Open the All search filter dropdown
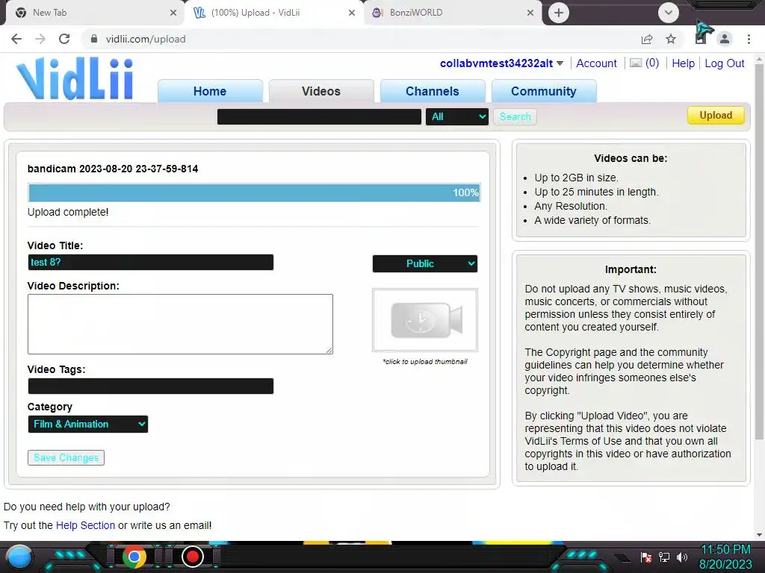This screenshot has height=573, width=765. coord(456,117)
